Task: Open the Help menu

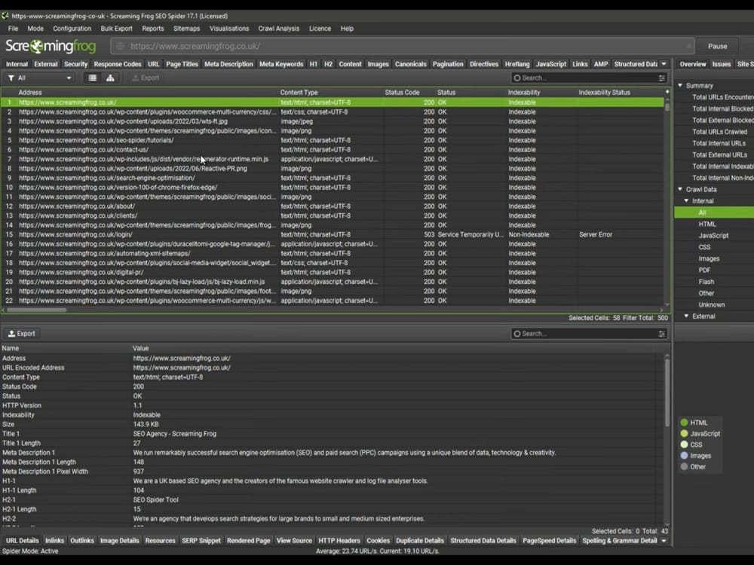Action: pyautogui.click(x=347, y=29)
